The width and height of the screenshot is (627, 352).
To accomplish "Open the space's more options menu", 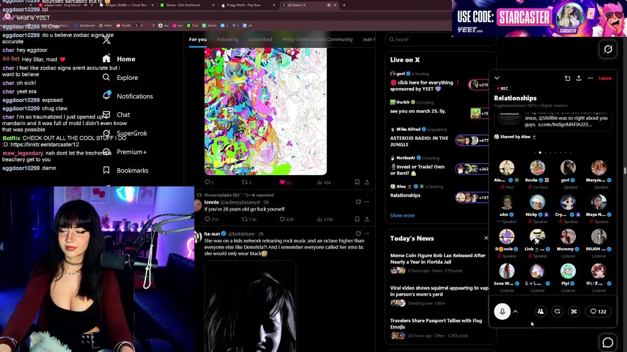I will click(590, 78).
